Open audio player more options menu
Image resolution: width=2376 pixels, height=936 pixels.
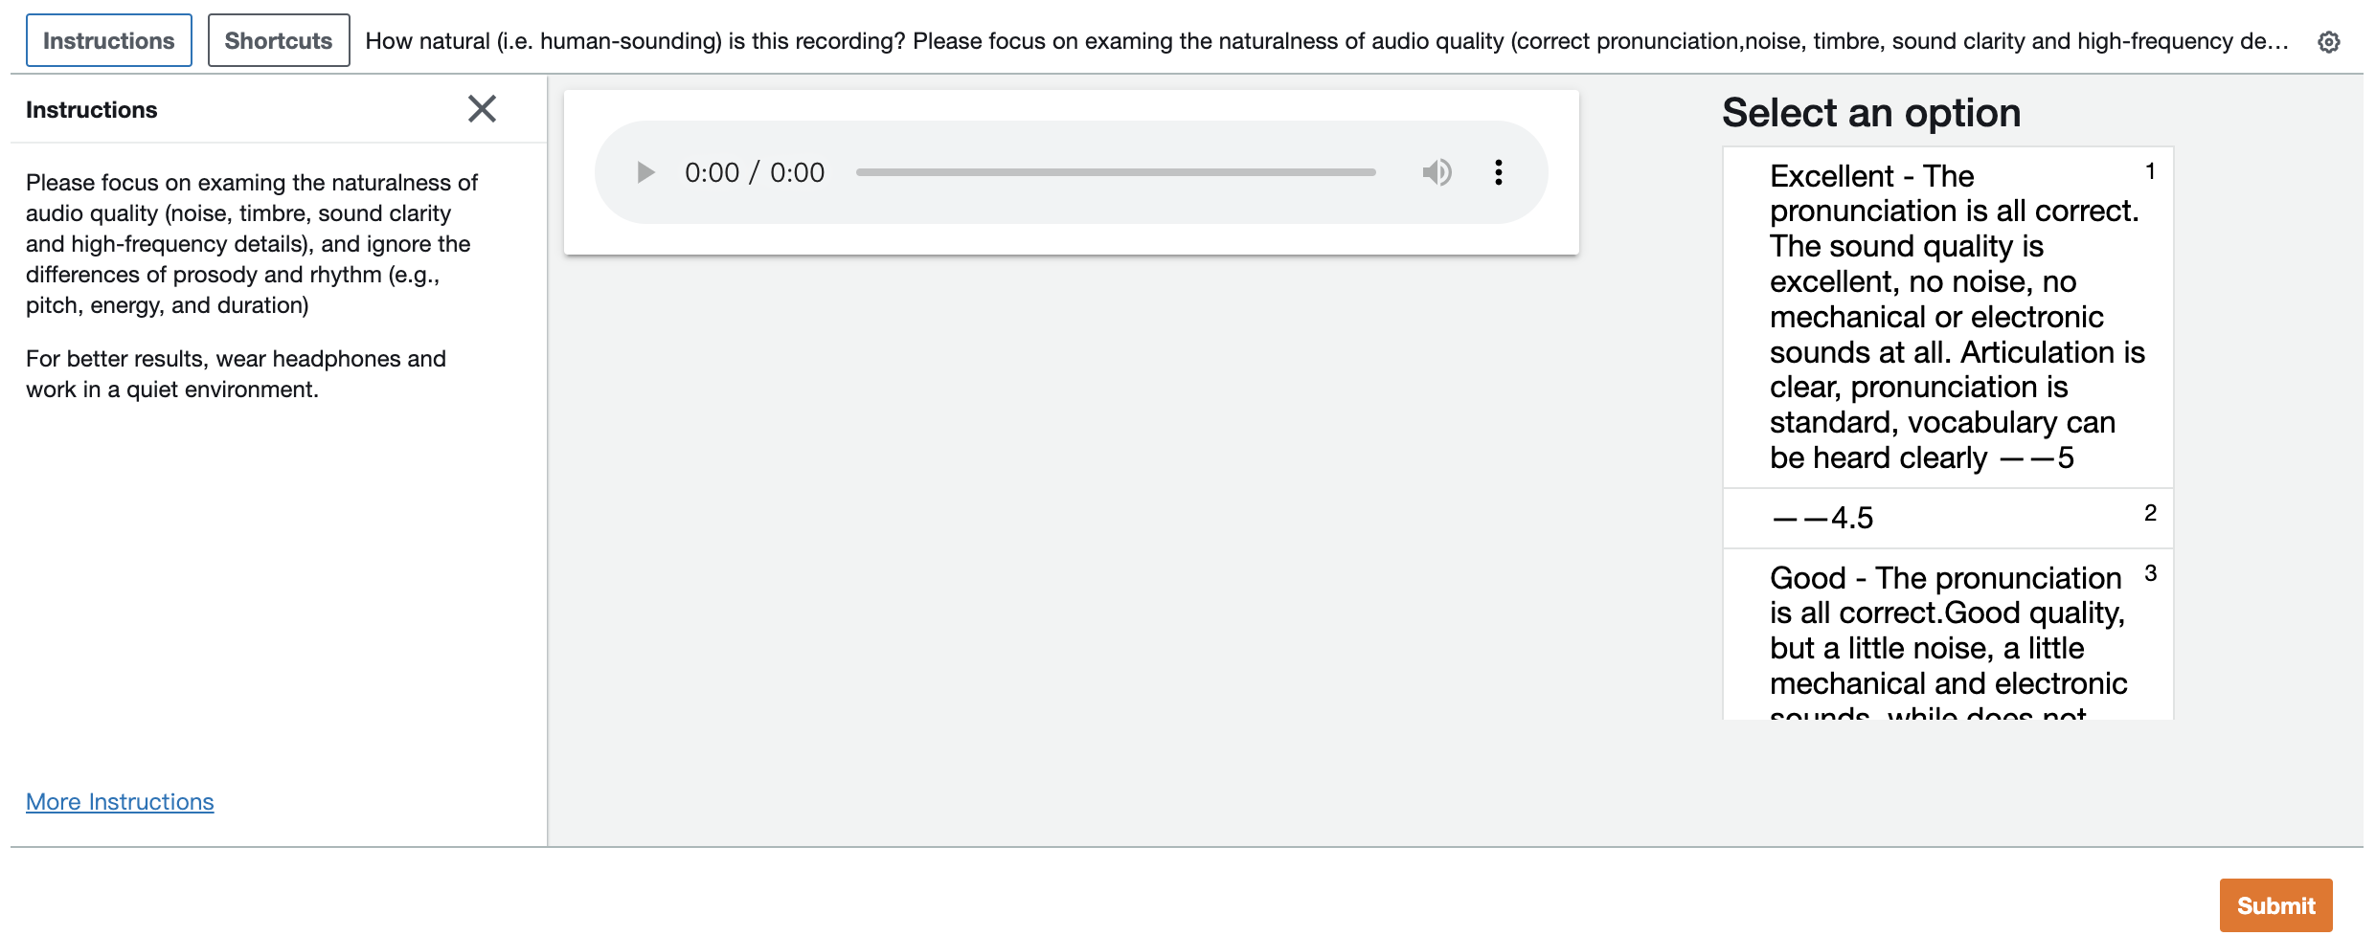[x=1499, y=172]
